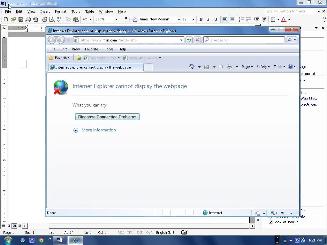
Task: Toggle the Show at startup checkbox
Action: pyautogui.click(x=271, y=222)
